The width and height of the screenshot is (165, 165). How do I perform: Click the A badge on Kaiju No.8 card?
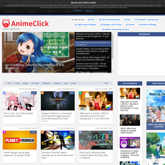80,132
